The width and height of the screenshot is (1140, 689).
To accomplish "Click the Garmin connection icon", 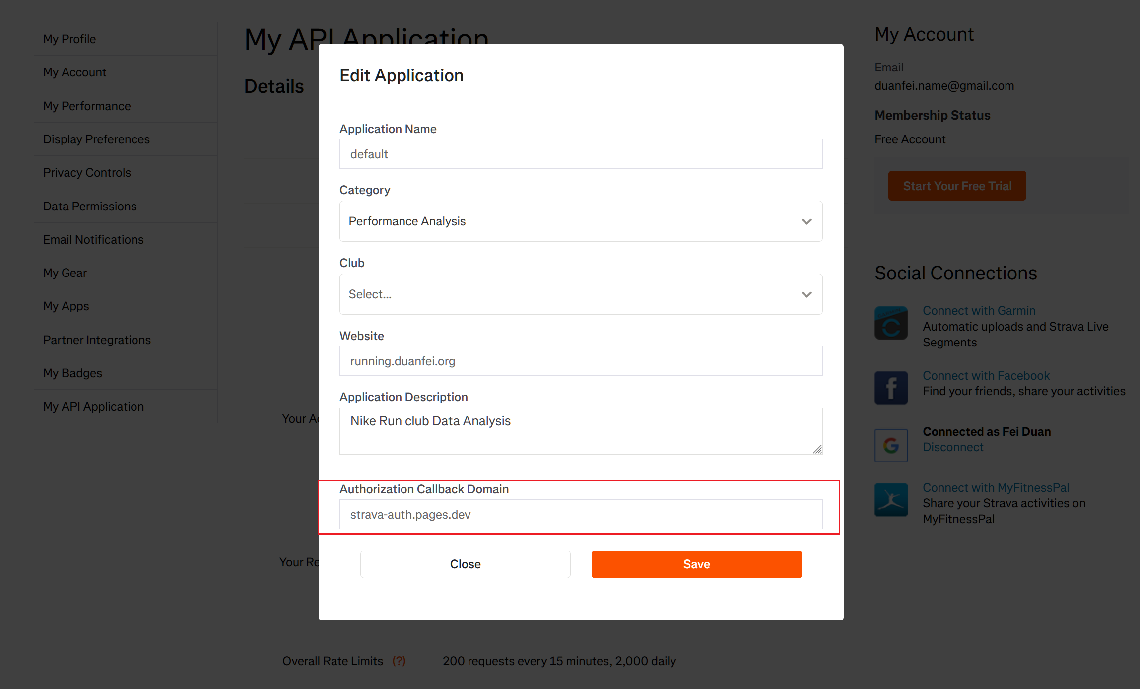I will coord(891,323).
